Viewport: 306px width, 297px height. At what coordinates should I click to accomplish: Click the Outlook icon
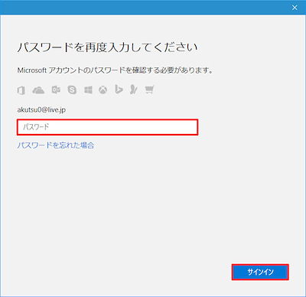click(x=56, y=90)
